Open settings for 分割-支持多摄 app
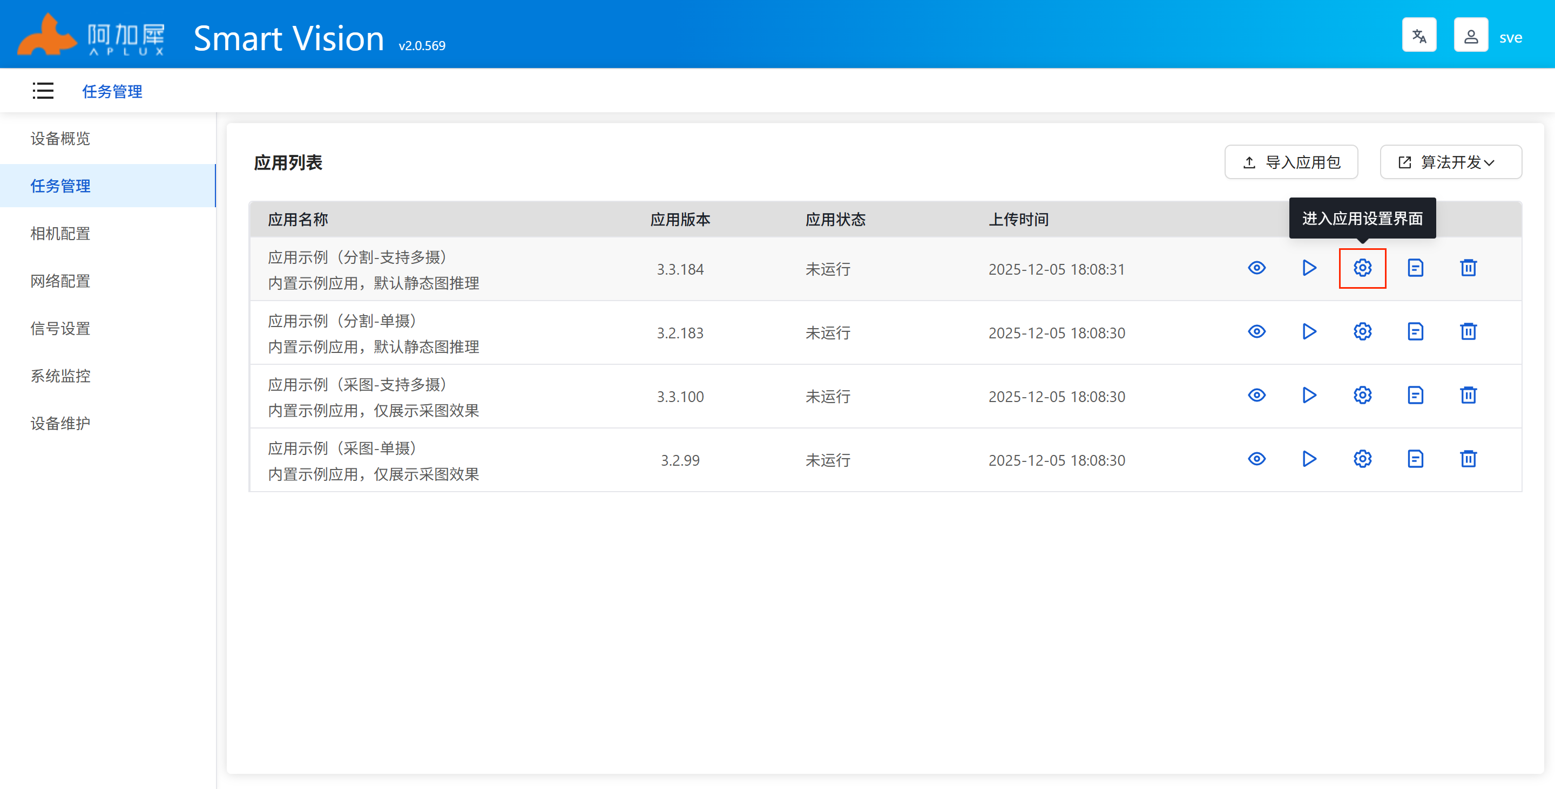The image size is (1555, 789). point(1362,268)
